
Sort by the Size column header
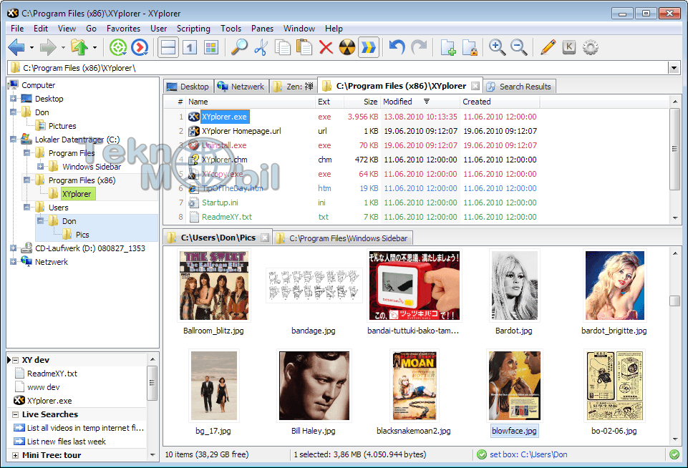click(x=362, y=102)
